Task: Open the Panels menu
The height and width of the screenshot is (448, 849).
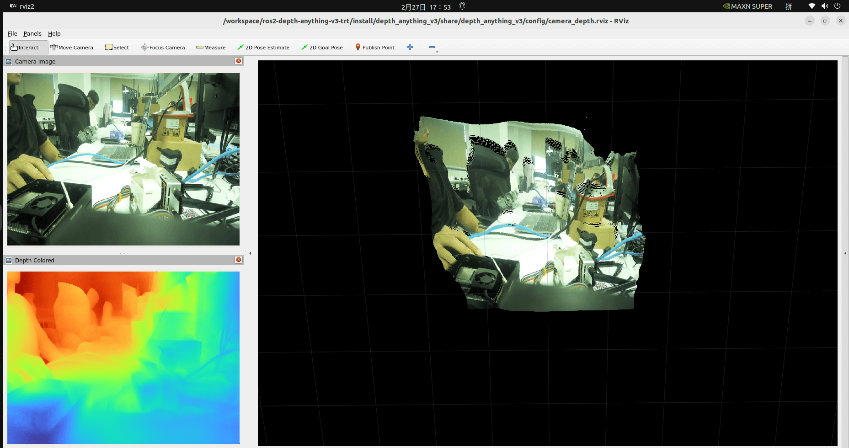Action: tap(32, 33)
